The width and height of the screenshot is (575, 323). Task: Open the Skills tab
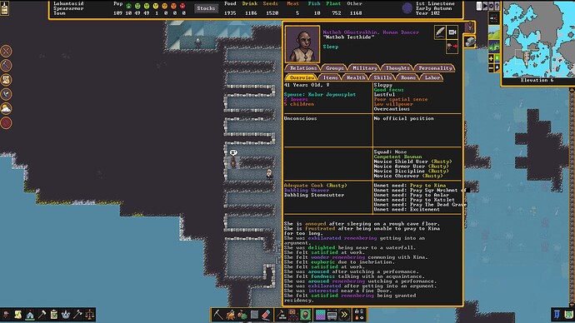(x=382, y=77)
